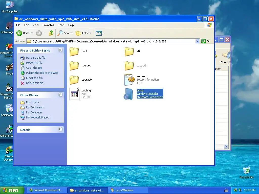Click inside the Address path field

(x=111, y=41)
